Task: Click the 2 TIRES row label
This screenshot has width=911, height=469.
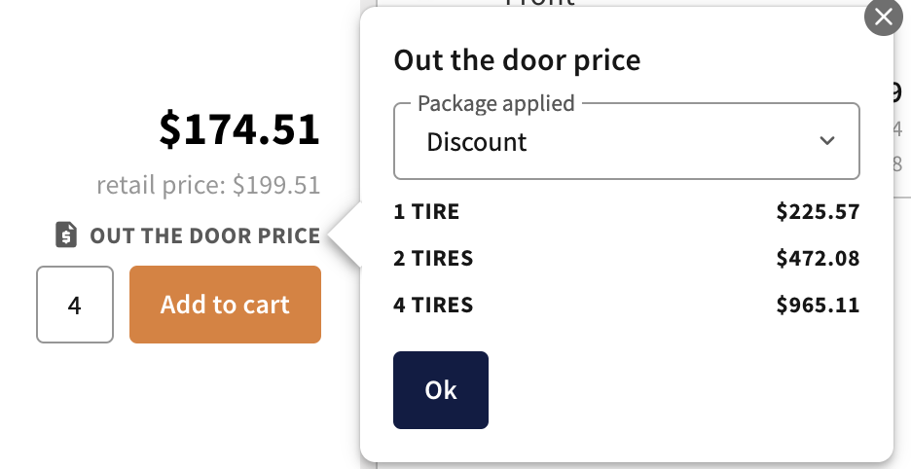Action: click(x=433, y=258)
